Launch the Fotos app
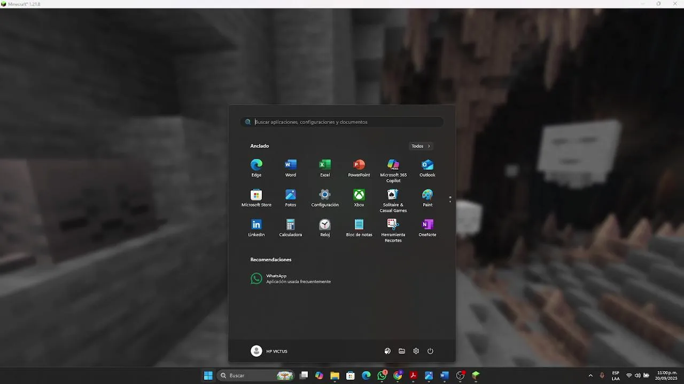Image resolution: width=684 pixels, height=384 pixels. point(291,198)
